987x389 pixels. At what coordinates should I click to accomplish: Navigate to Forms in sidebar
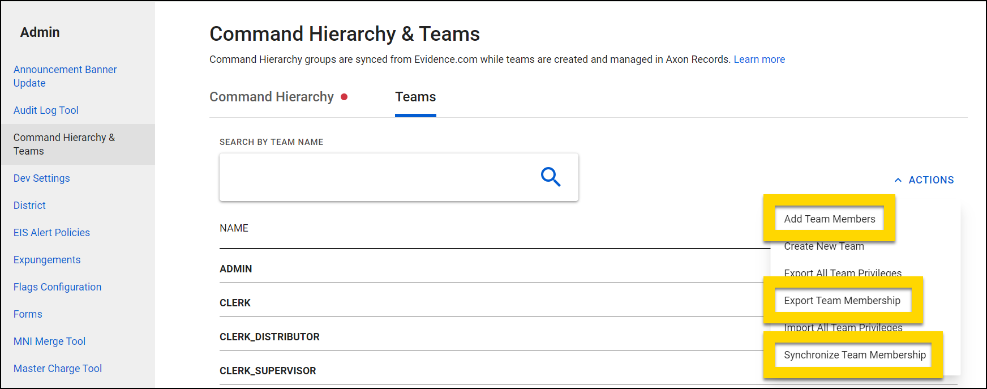[x=28, y=314]
